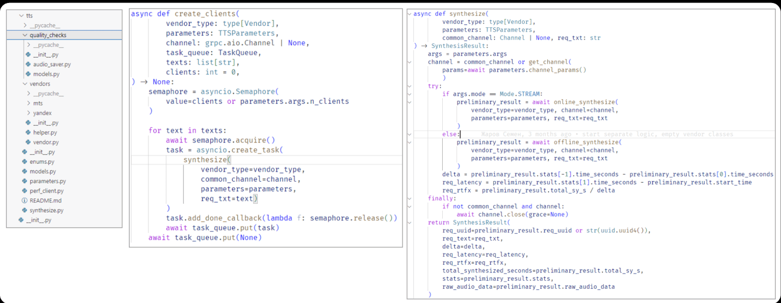Click the Python file icon beside audio_saver.py
Image resolution: width=781 pixels, height=303 pixels.
tap(28, 64)
